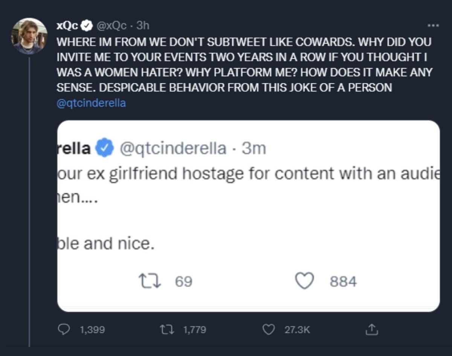Open the @qtcinderella mention link
Screen dimensions: 452x356
92,102
